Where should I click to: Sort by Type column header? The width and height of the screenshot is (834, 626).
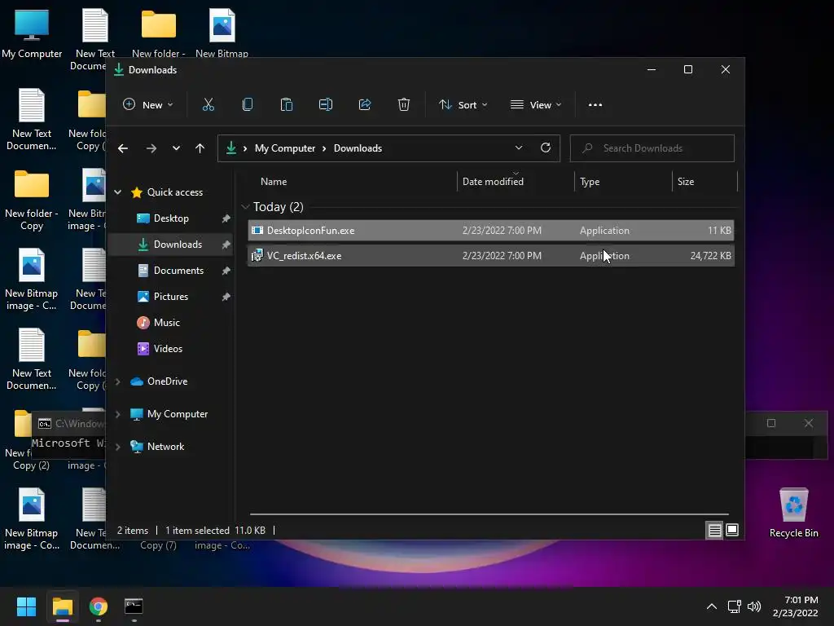click(623, 182)
